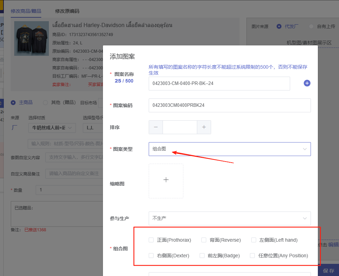Select the 主商品 radio button
339x276 pixels.
click(13, 102)
